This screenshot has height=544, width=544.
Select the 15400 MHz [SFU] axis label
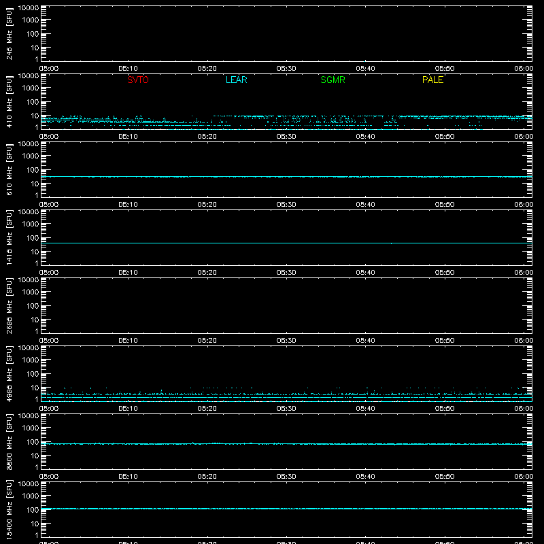click(x=9, y=509)
